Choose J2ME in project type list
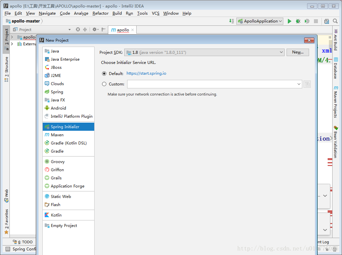This screenshot has height=255, width=342. tap(68, 75)
